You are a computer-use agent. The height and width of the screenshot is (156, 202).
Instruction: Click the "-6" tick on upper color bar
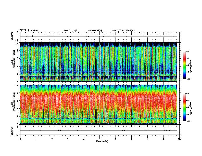(x=188, y=51)
